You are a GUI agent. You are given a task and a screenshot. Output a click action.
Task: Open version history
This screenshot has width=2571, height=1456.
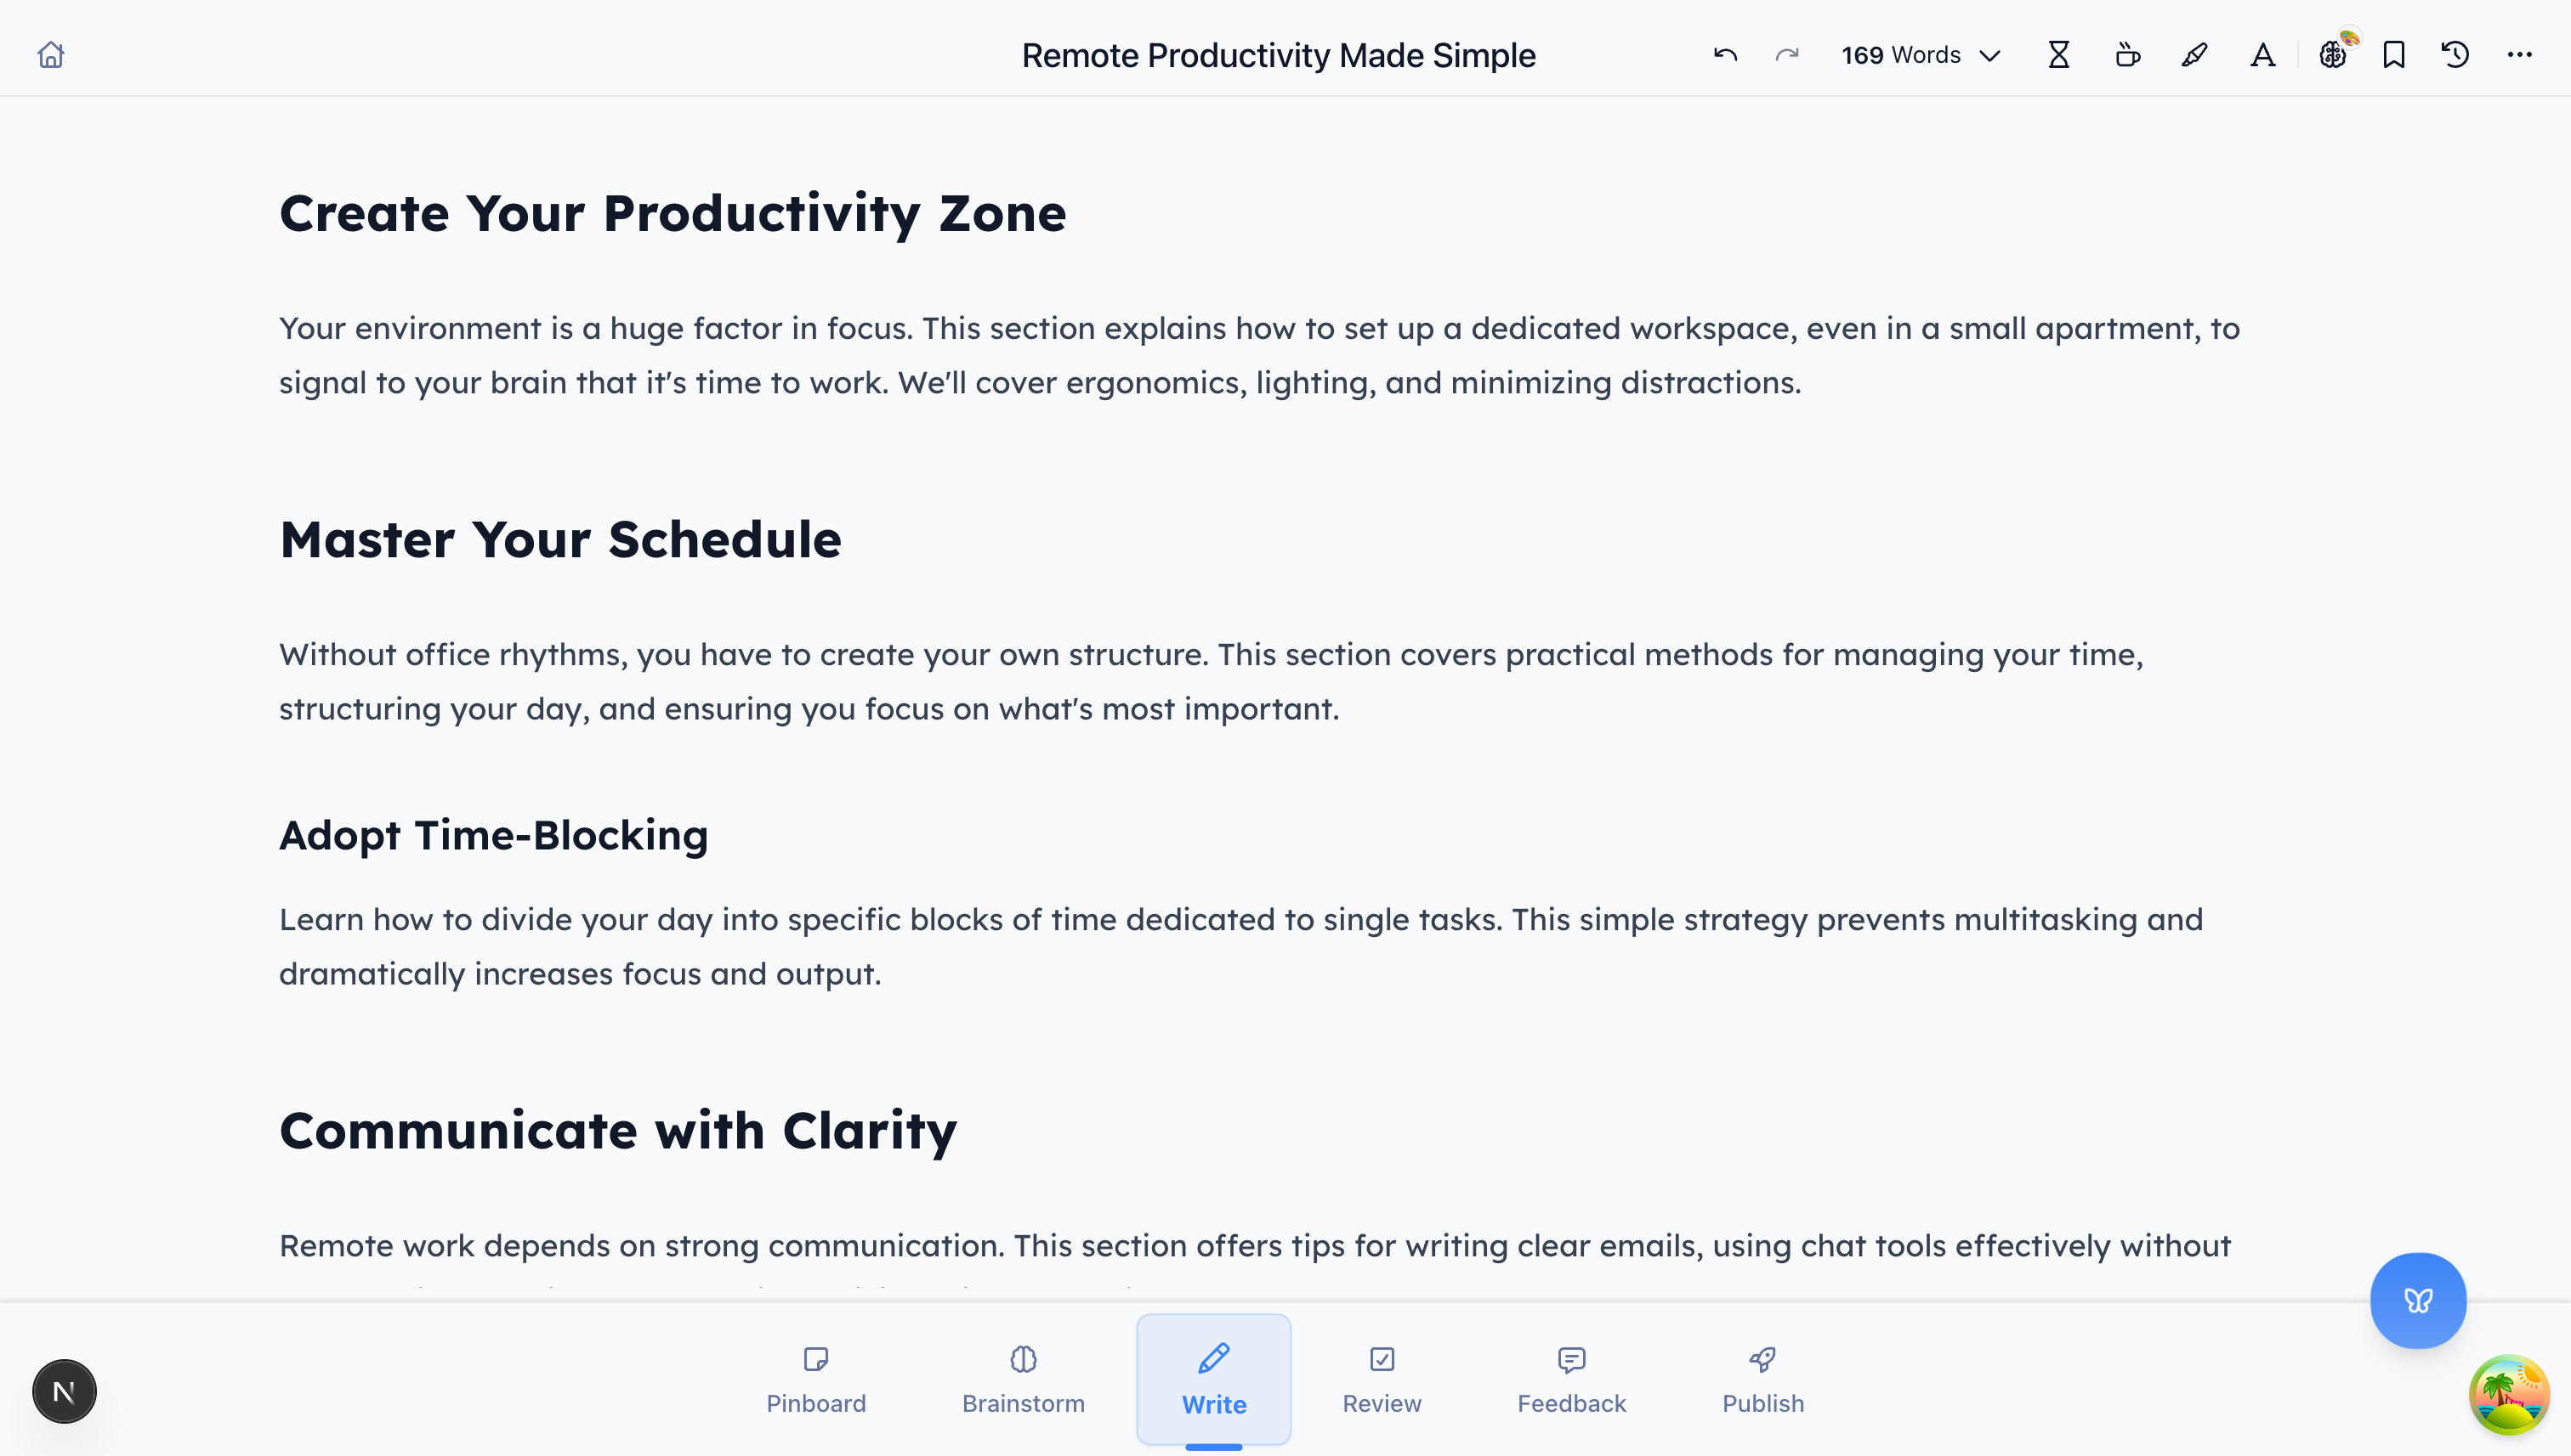coord(2455,55)
